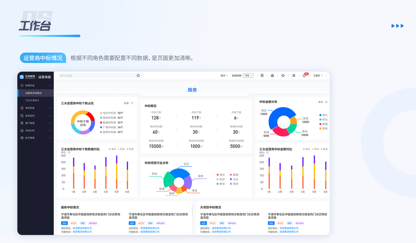Click the 政务 header tab
Viewport: 416px width, 243px height.
[192, 90]
